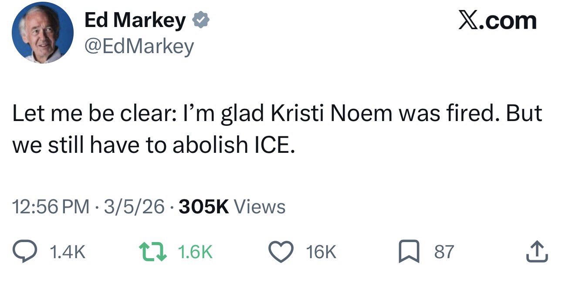
Task: Click the 87 bookmarks count
Action: [444, 252]
